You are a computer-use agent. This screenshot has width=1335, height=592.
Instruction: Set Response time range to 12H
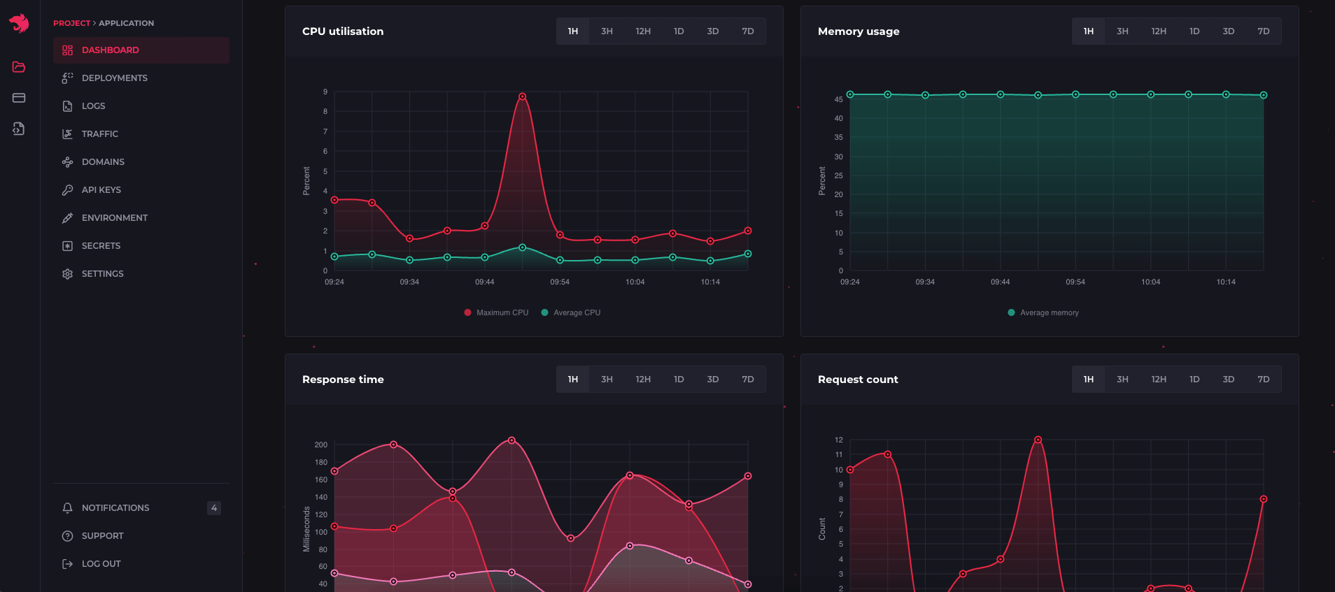[642, 380]
